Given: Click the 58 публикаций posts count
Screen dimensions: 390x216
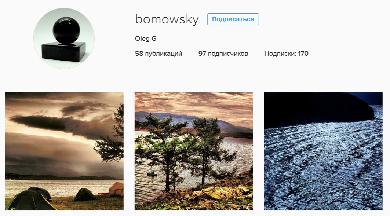Looking at the screenshot, I should pos(158,54).
